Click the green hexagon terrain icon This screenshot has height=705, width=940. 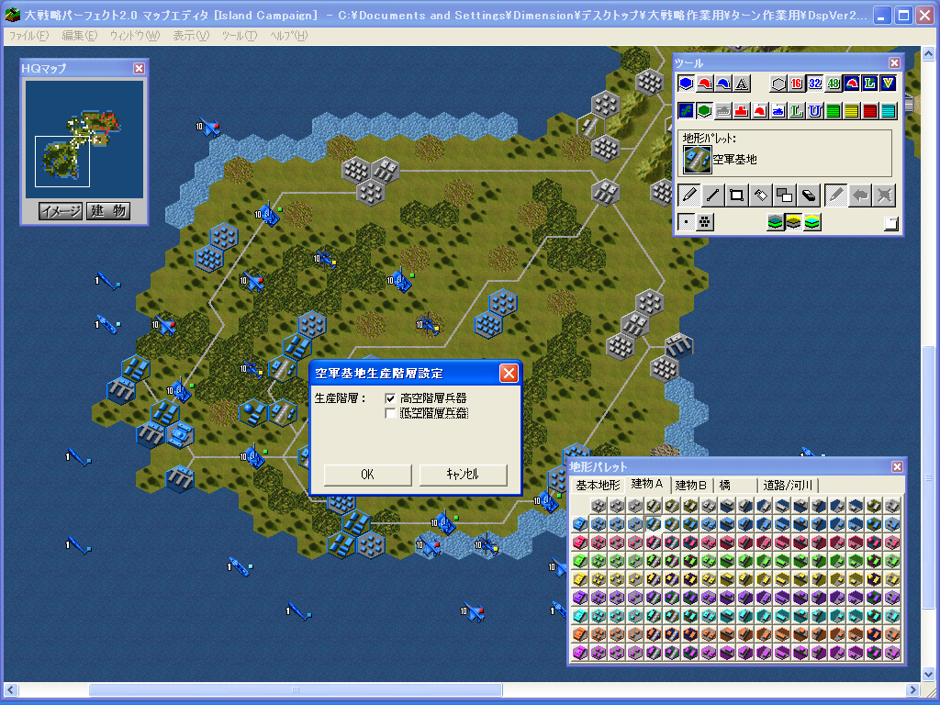tap(705, 111)
